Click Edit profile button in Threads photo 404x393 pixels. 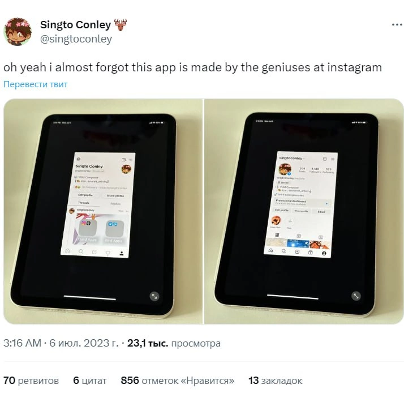(x=85, y=195)
